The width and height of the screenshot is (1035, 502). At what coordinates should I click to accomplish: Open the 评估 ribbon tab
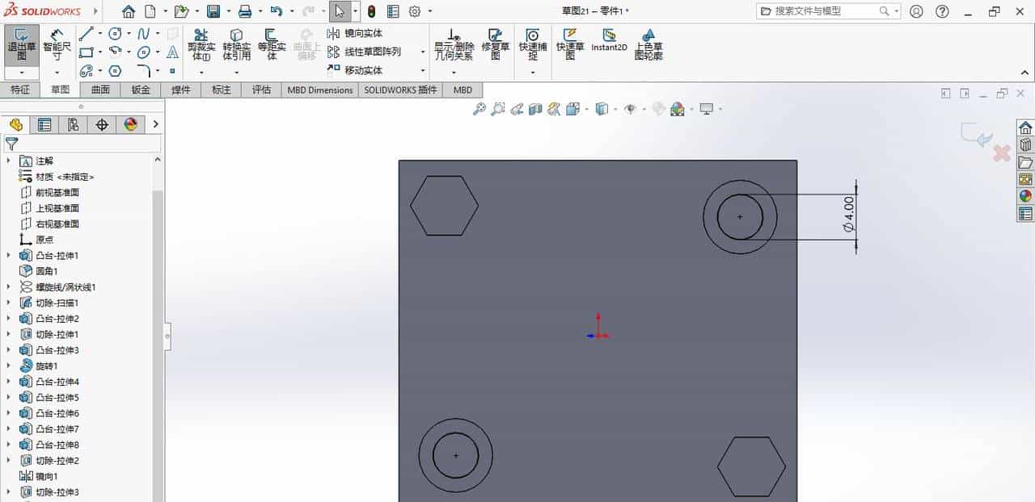(x=260, y=90)
